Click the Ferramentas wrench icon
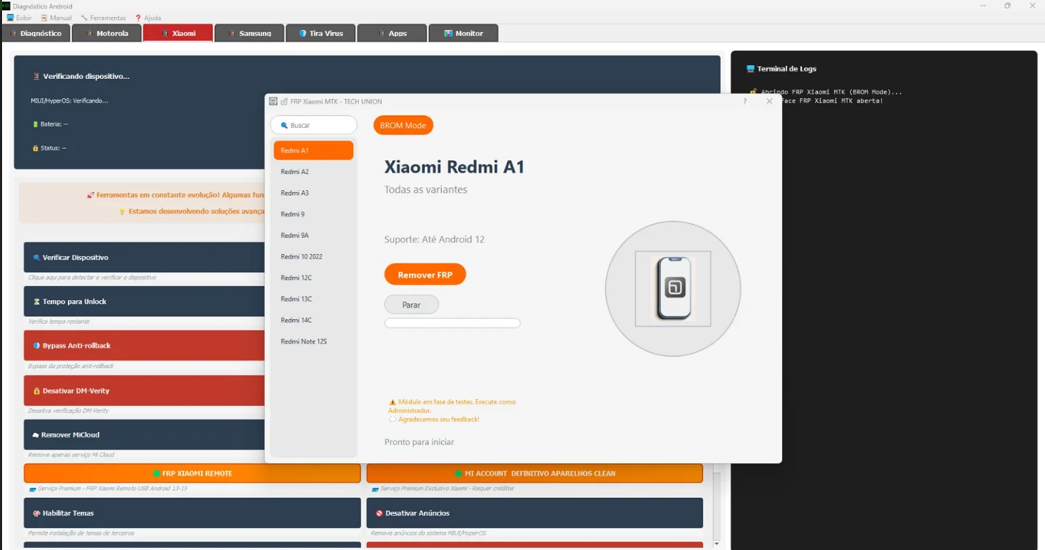This screenshot has width=1045, height=550. coord(84,18)
